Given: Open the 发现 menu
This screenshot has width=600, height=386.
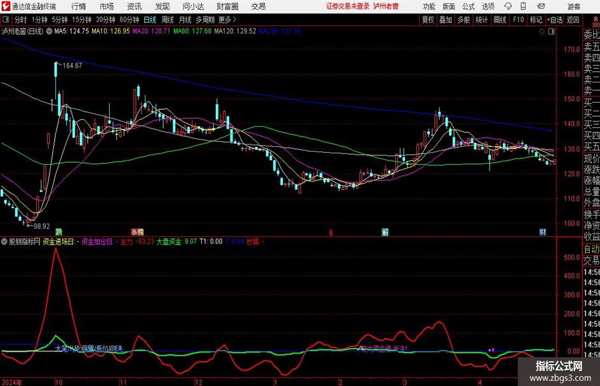Looking at the screenshot, I should tap(163, 6).
